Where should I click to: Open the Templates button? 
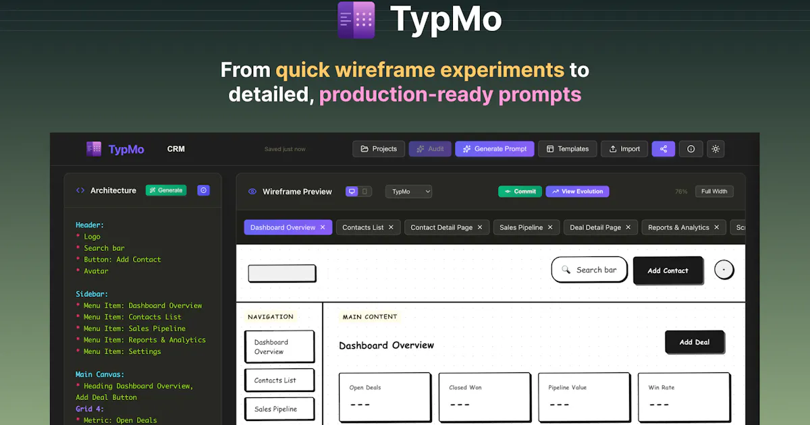(568, 149)
